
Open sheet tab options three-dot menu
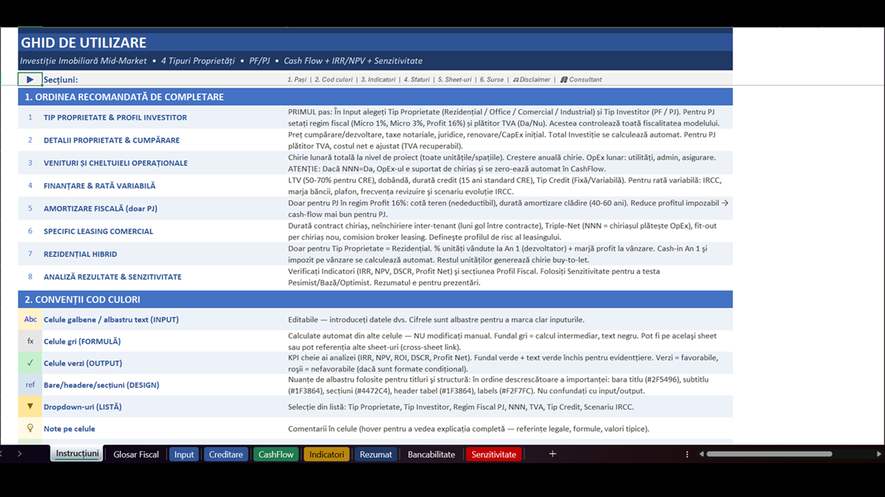point(687,454)
